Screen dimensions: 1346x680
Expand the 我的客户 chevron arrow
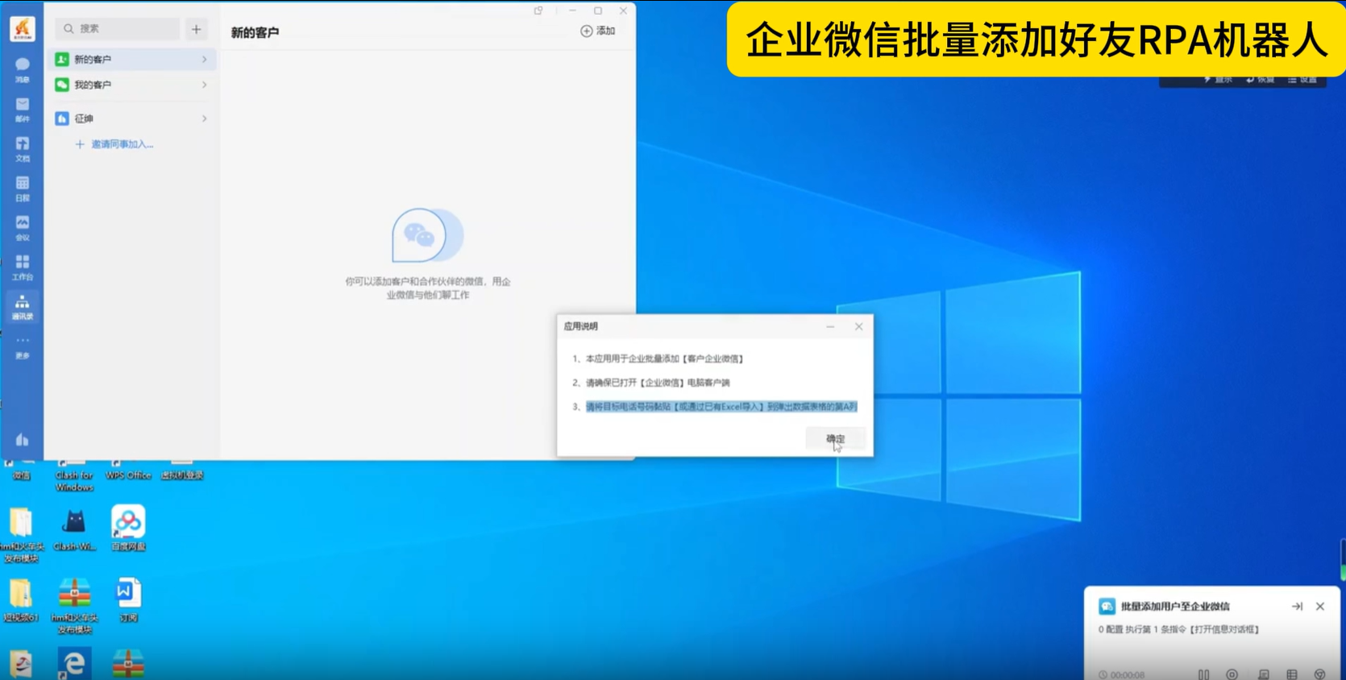(x=204, y=85)
